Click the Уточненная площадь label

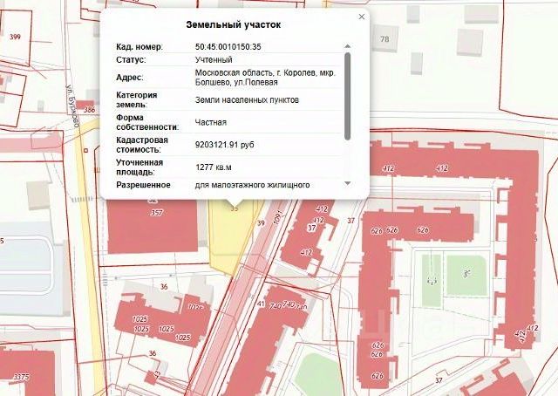click(x=139, y=167)
